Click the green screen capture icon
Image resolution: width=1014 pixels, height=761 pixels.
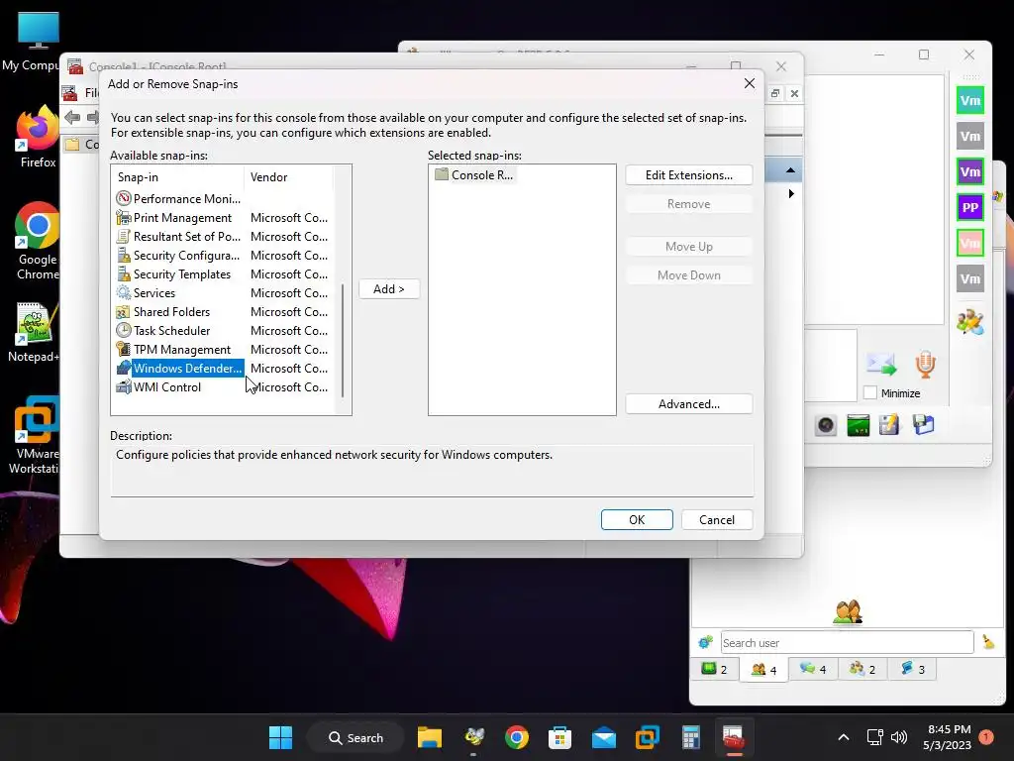859,425
